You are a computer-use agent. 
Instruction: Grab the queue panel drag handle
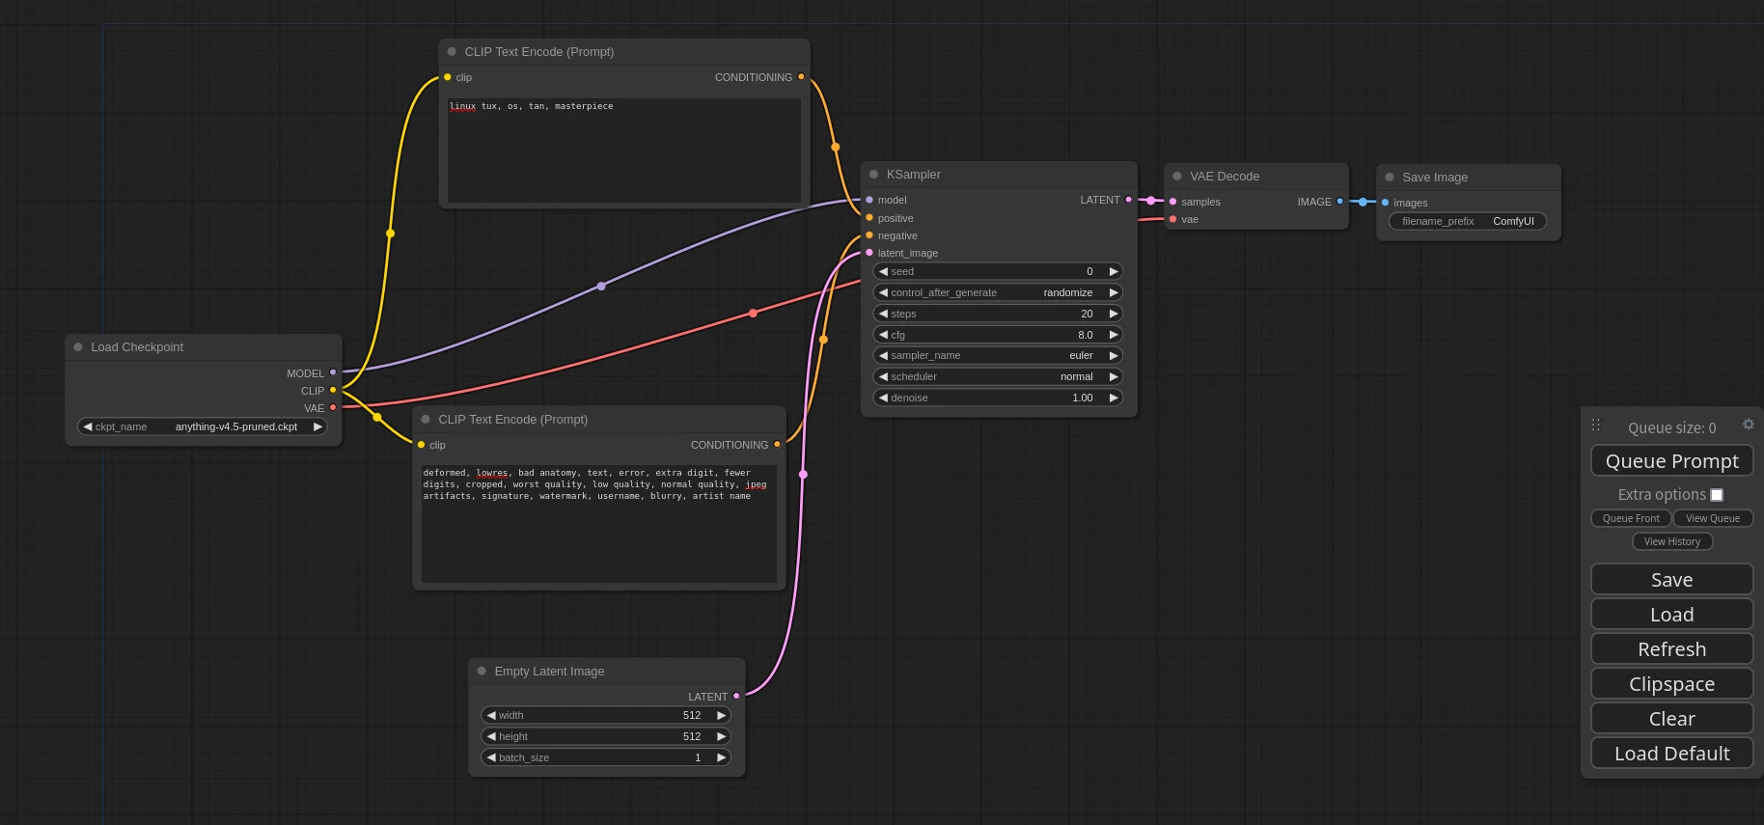click(1596, 426)
